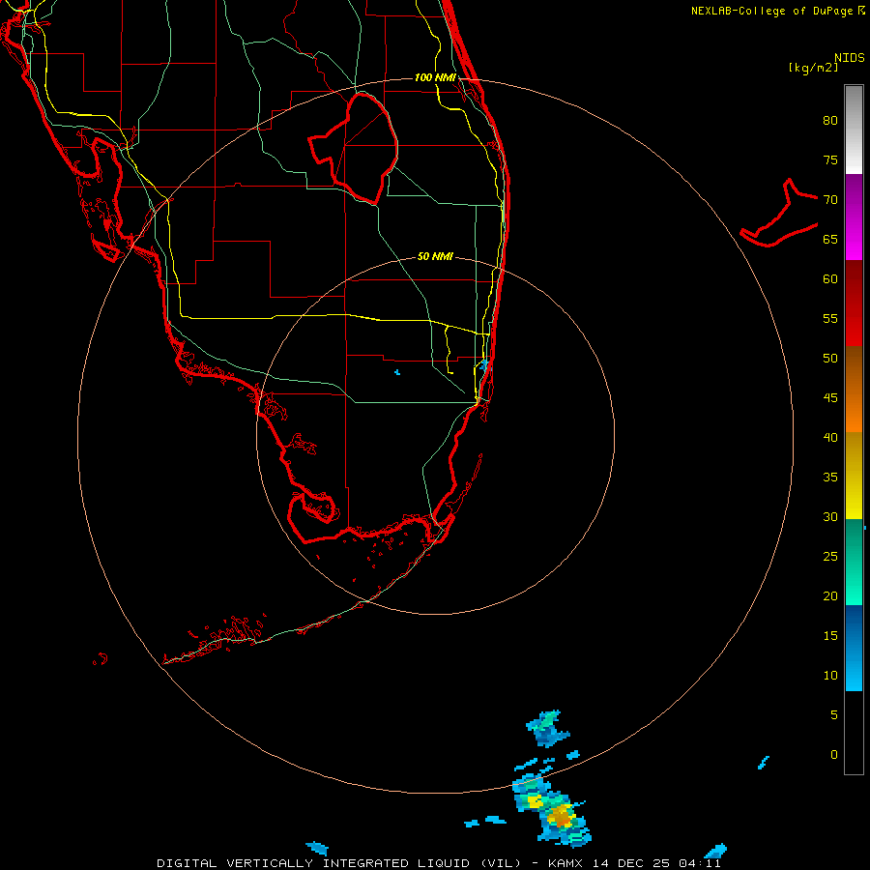Click the yellow core beside the orange storm core

tap(535, 801)
